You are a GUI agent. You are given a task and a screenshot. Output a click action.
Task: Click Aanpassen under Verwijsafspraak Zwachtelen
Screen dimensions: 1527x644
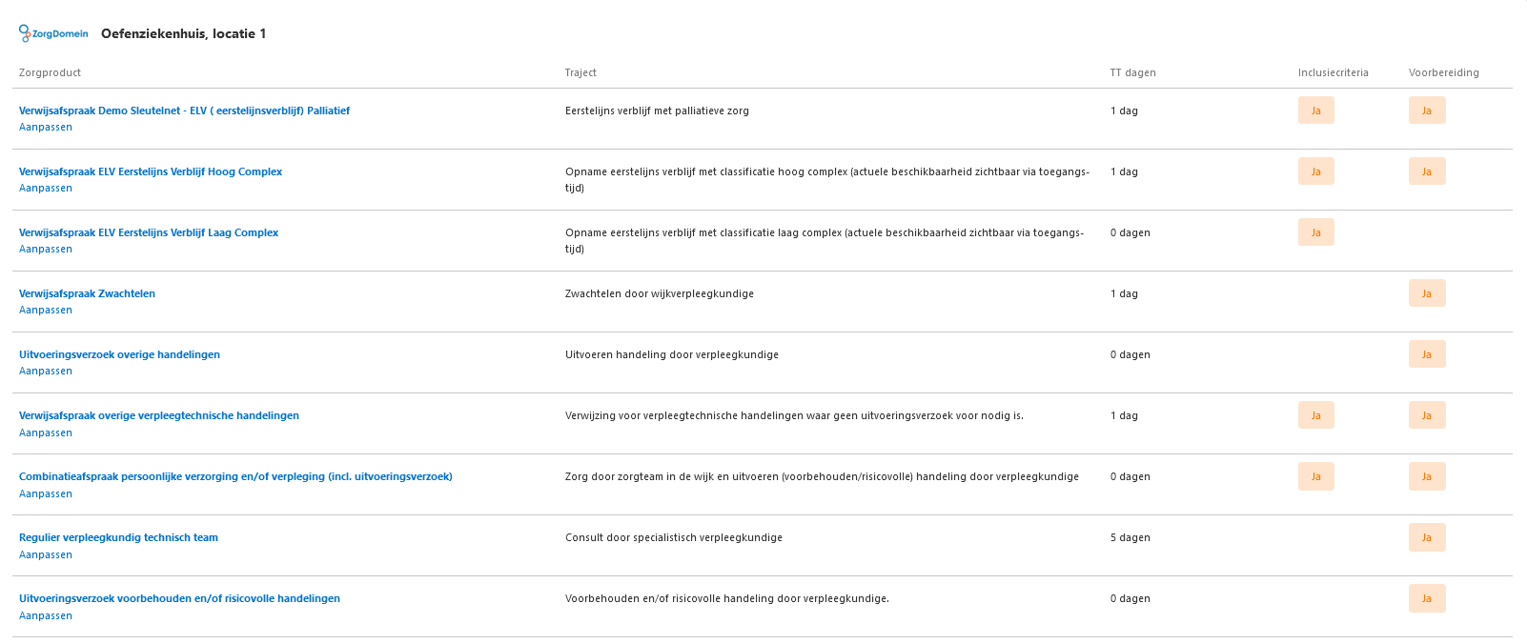tap(46, 311)
